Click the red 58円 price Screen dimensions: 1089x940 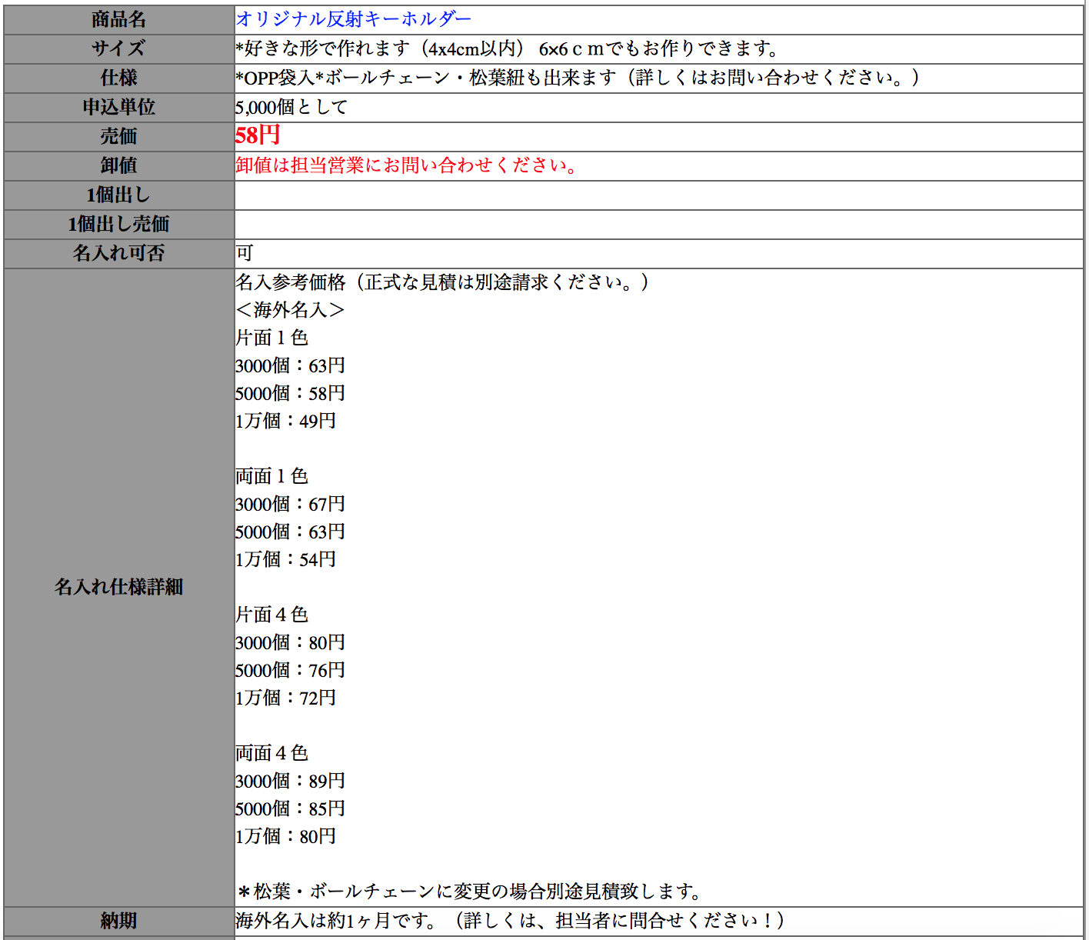pos(258,135)
